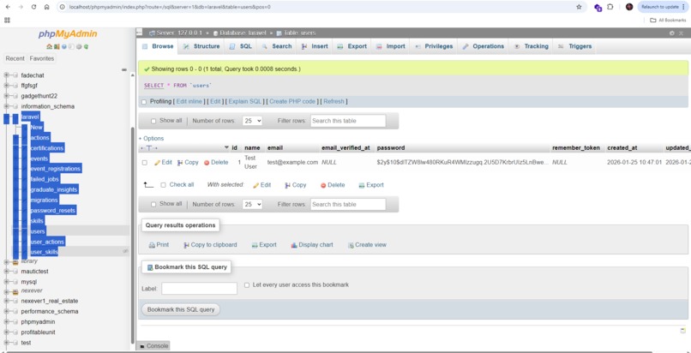Open the Console panel at the bottom

pos(153,346)
